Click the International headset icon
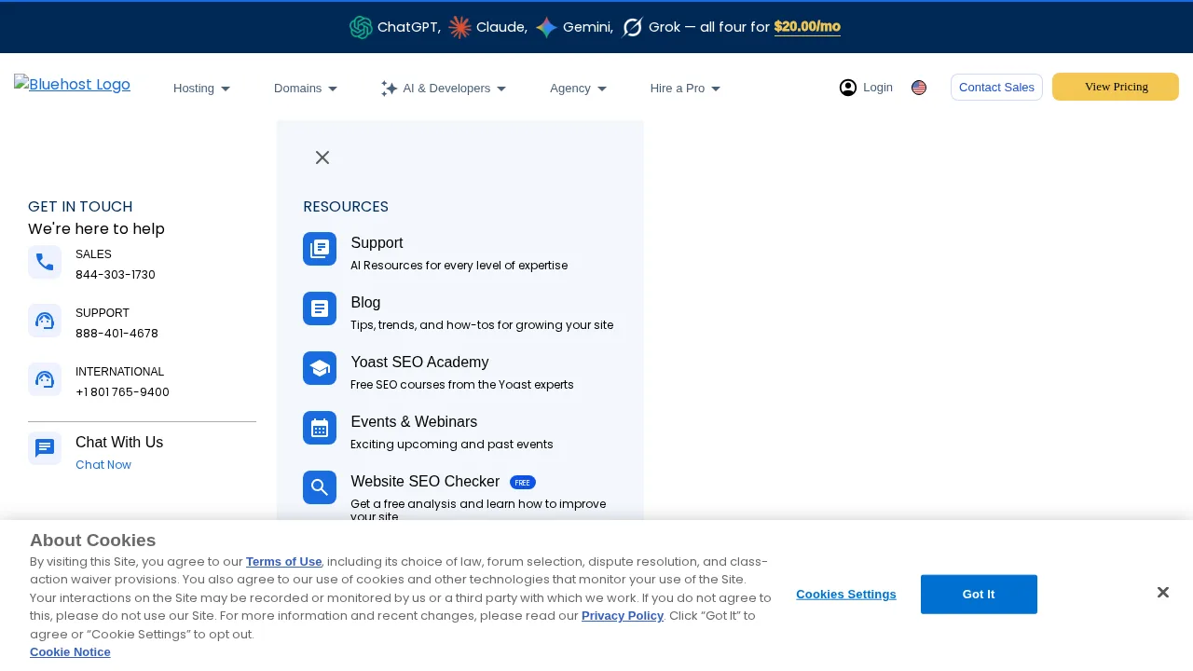Image resolution: width=1193 pixels, height=671 pixels. (45, 379)
